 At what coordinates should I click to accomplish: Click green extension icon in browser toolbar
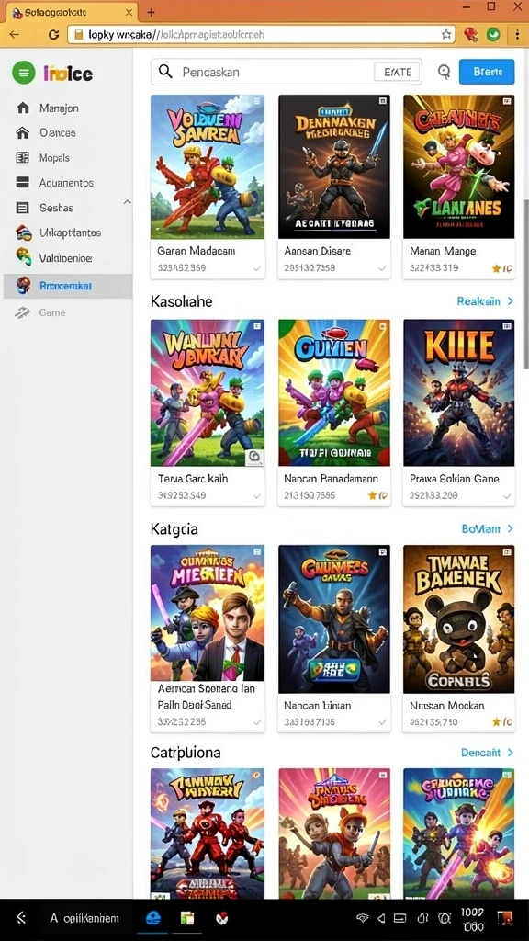[493, 34]
